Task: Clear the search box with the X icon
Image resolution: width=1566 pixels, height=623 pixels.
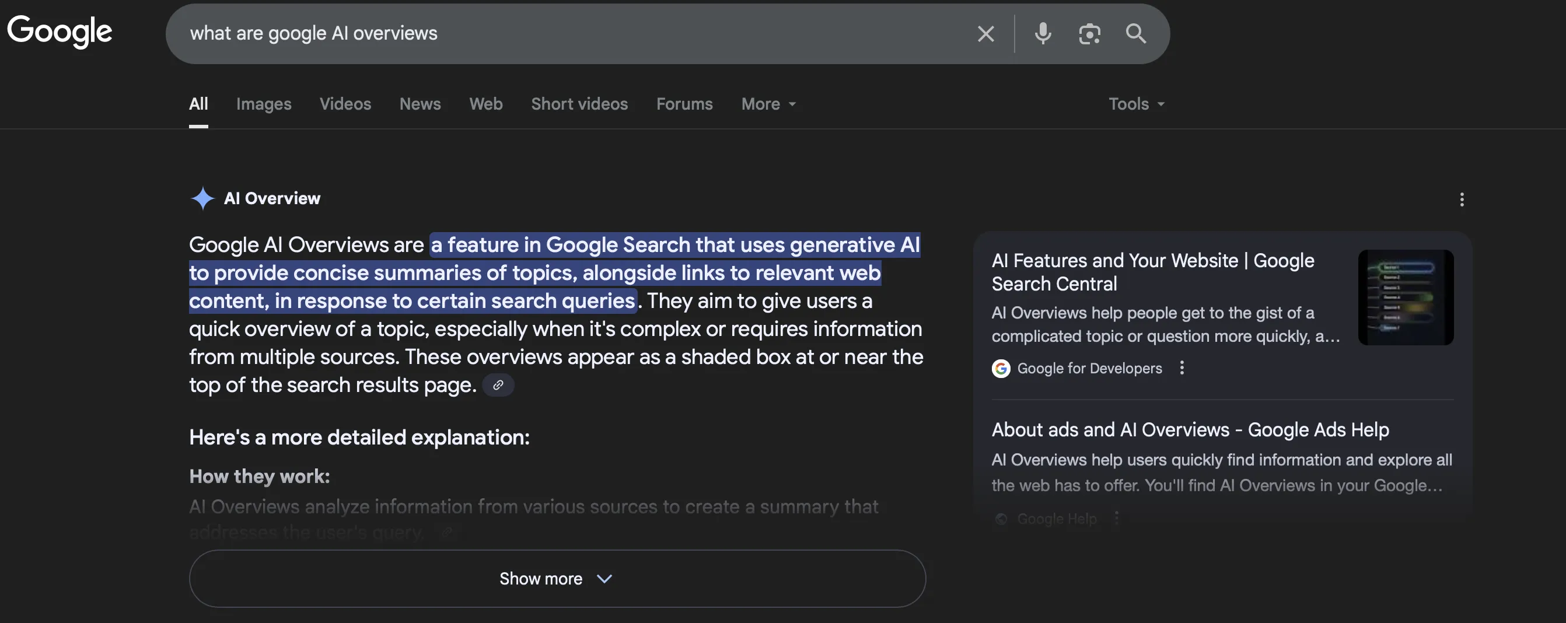Action: (x=985, y=34)
